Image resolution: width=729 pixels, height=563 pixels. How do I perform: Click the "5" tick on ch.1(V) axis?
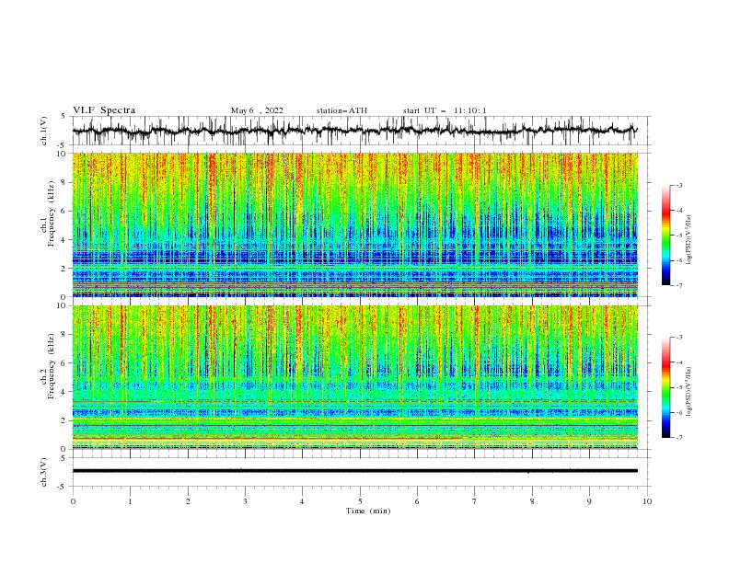pyautogui.click(x=64, y=116)
